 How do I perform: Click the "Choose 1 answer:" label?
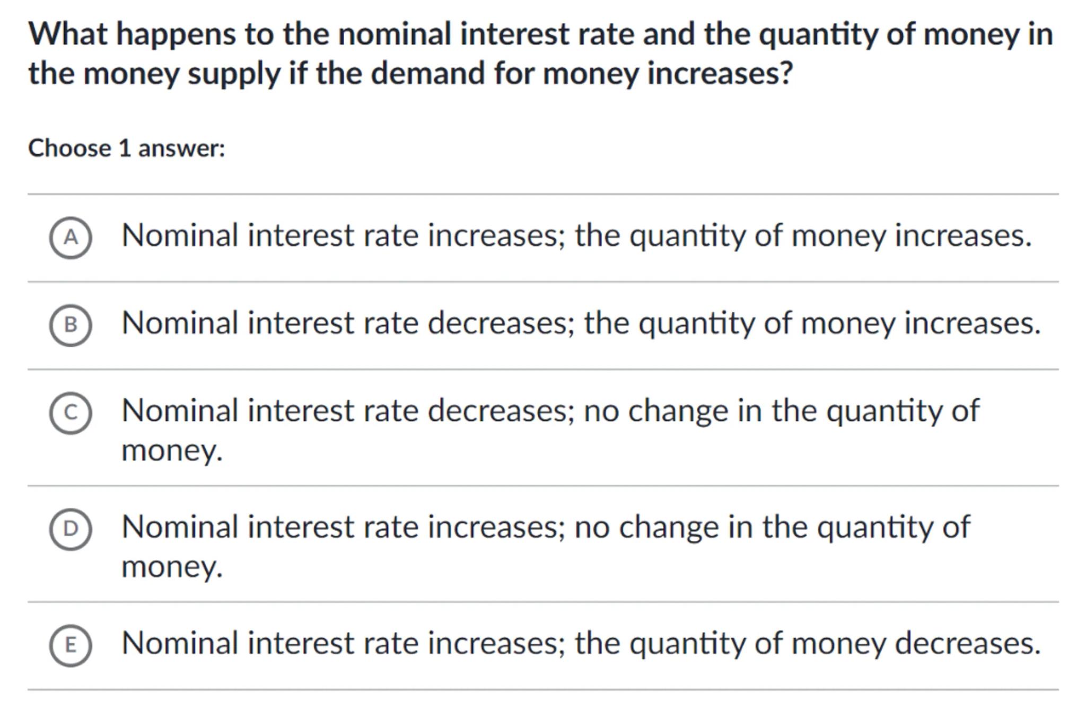pyautogui.click(x=127, y=148)
